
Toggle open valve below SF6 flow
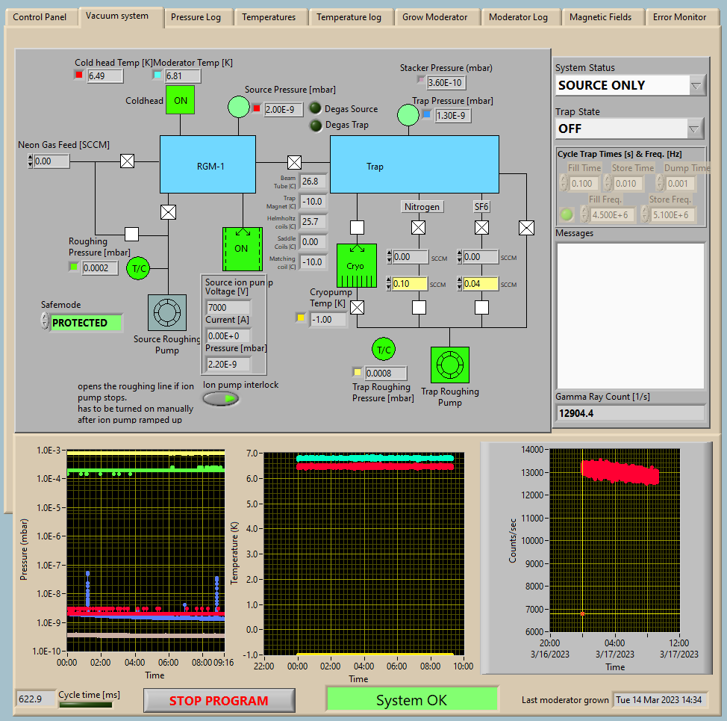[481, 307]
